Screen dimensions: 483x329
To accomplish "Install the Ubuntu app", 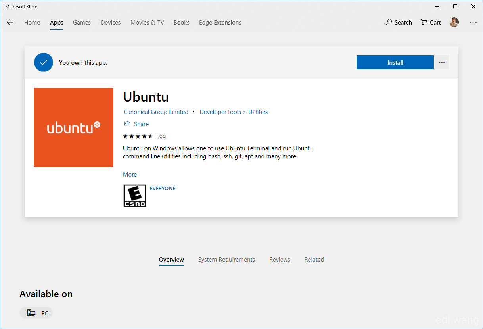I will 395,63.
